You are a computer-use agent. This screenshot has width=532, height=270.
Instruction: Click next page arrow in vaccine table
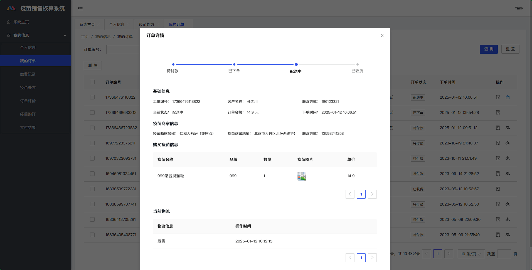[x=372, y=194]
